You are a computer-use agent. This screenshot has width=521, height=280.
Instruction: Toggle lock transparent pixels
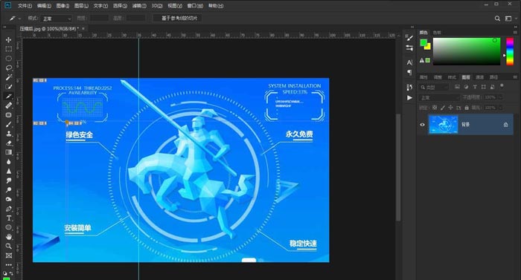(x=435, y=108)
